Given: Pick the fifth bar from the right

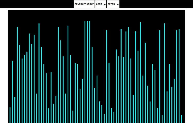Looking at the screenshot, I should pyautogui.click(x=172, y=105).
